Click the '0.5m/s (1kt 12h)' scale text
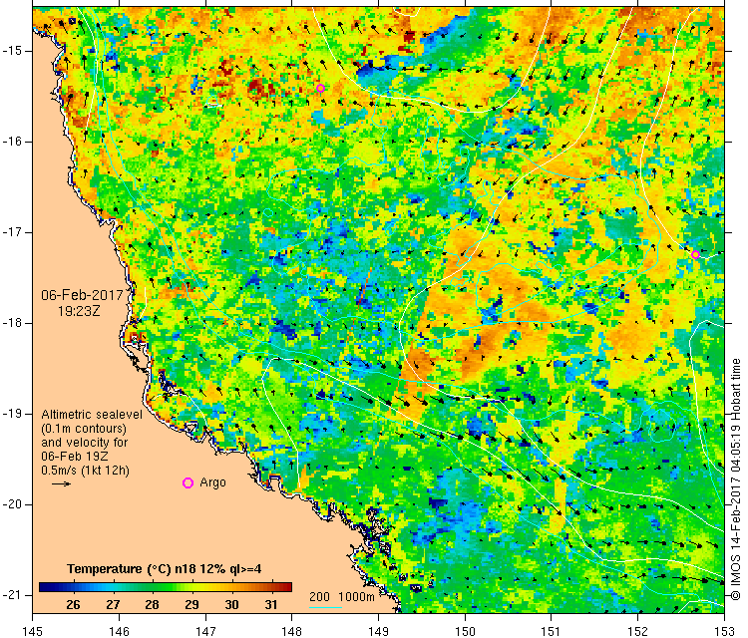748x638 pixels. click(x=85, y=471)
